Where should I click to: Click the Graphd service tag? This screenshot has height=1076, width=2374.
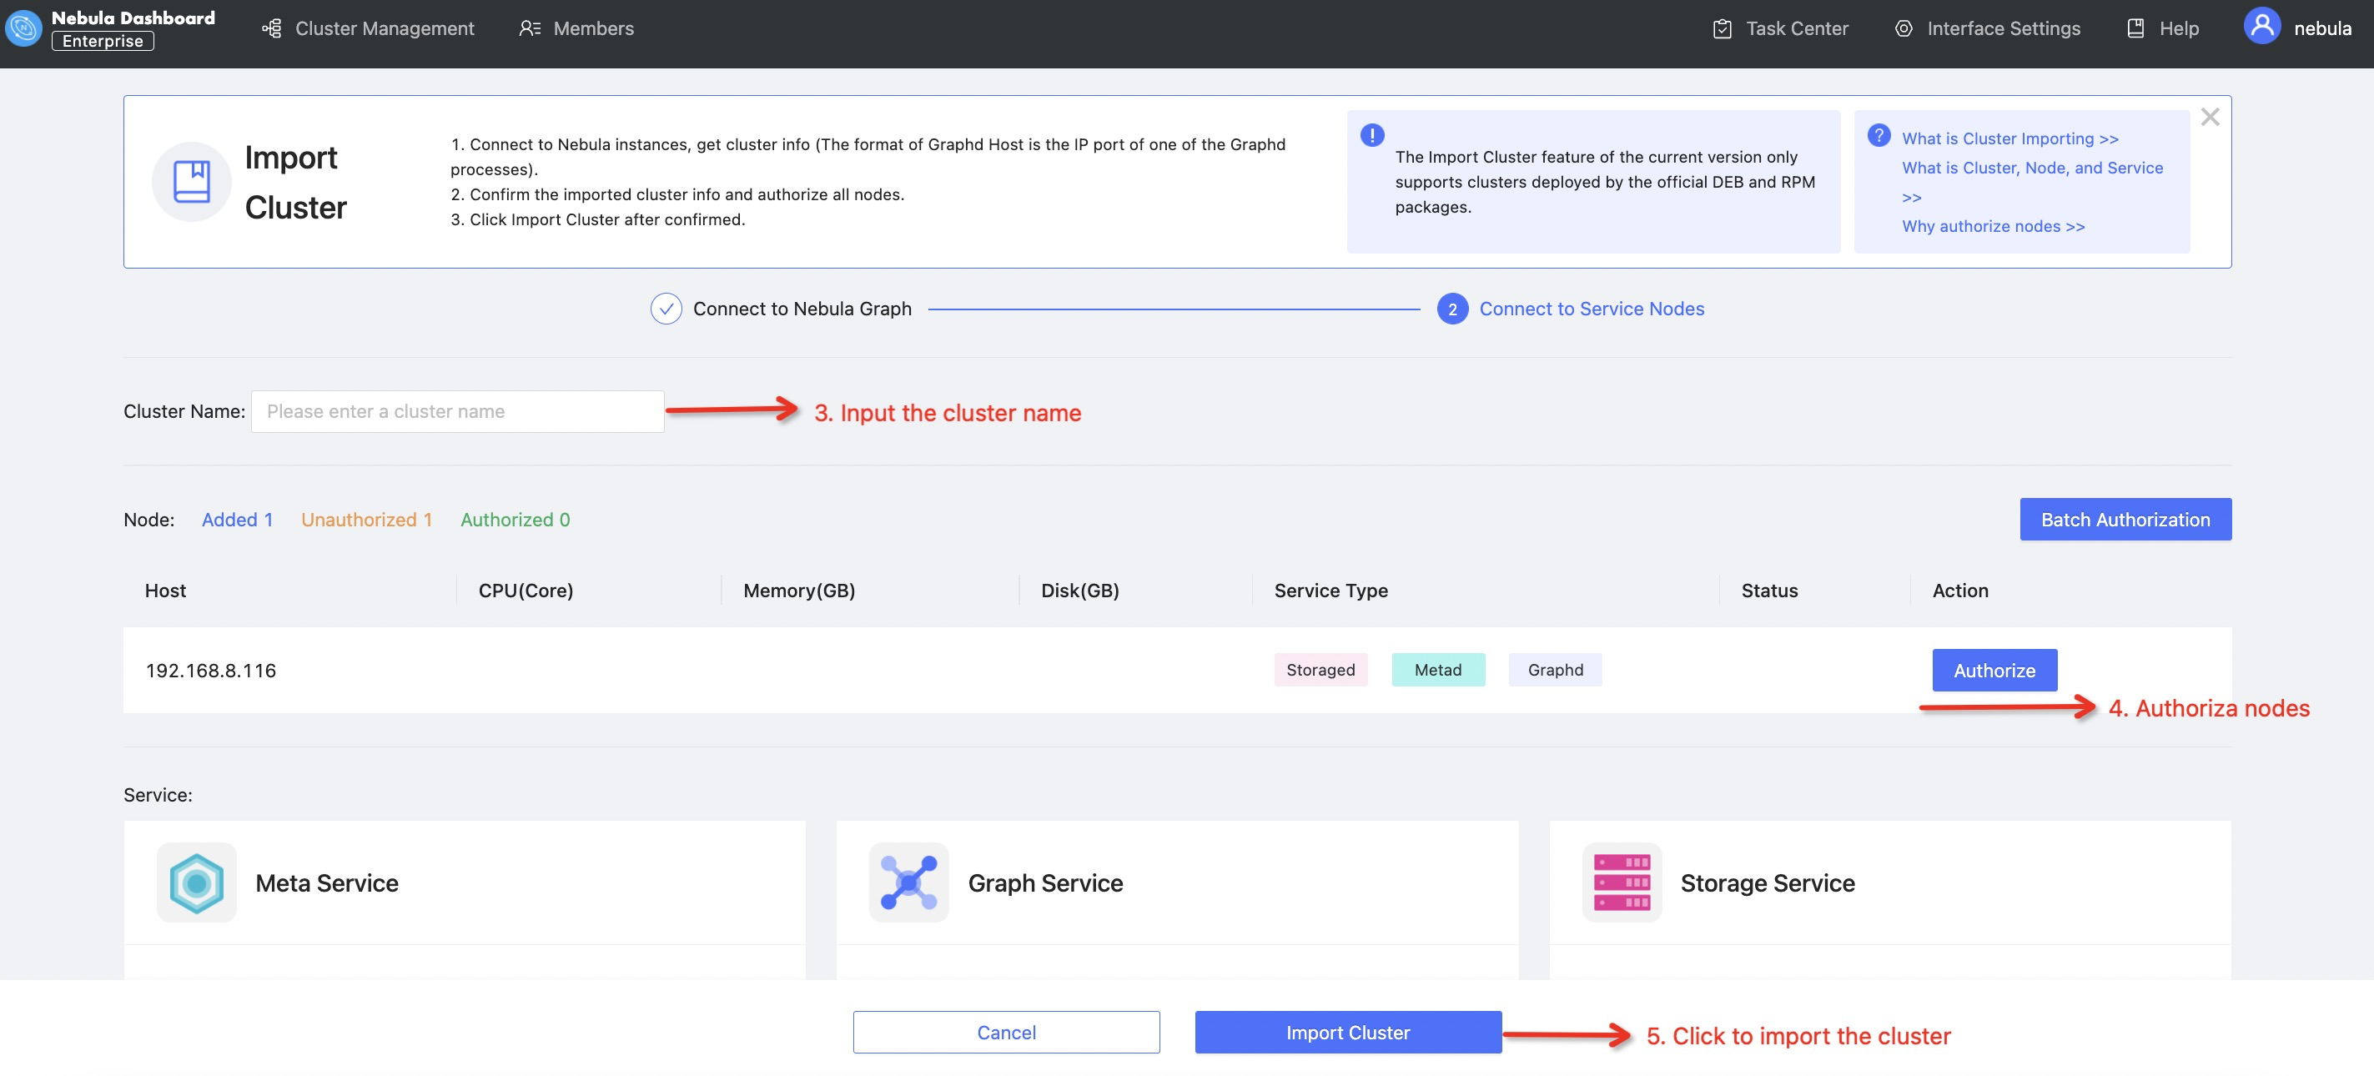pos(1556,670)
